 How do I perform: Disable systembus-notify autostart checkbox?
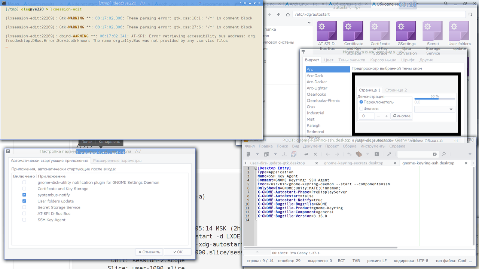click(x=24, y=195)
